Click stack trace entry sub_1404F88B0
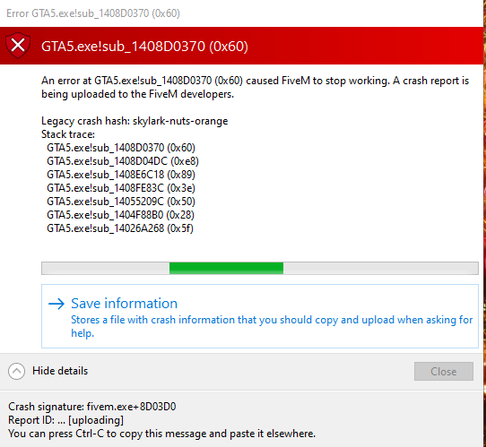Viewport: 486px width, 447px height. click(120, 215)
